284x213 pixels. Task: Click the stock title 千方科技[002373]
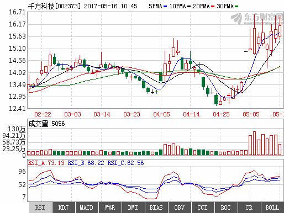pyautogui.click(x=55, y=6)
